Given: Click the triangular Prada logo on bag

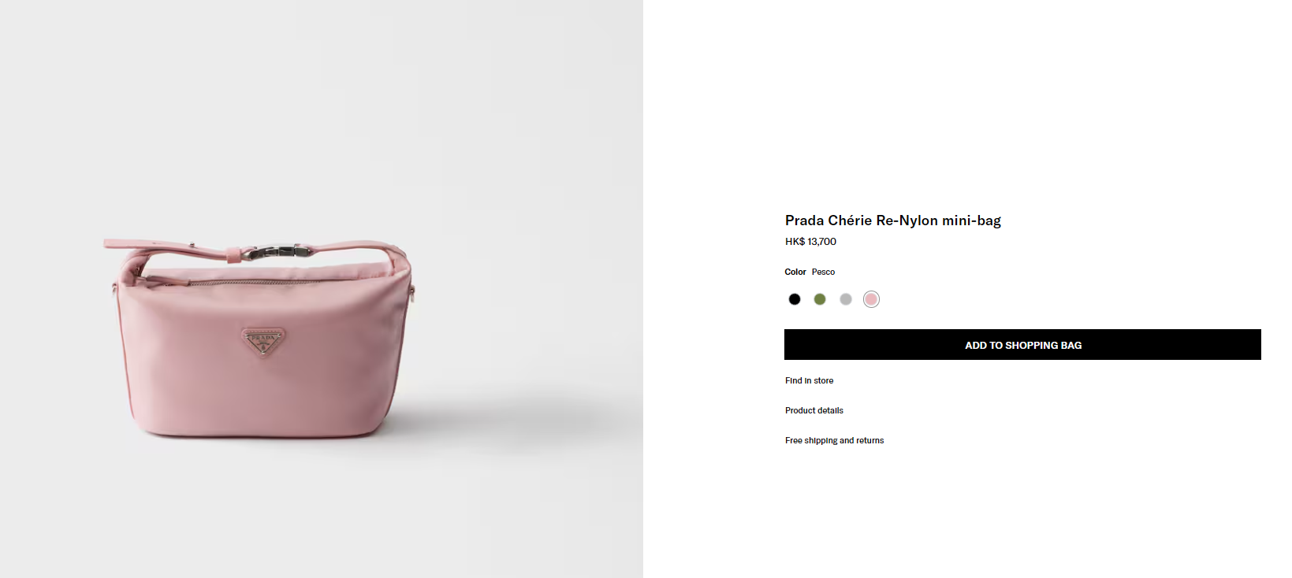Looking at the screenshot, I should click(263, 341).
